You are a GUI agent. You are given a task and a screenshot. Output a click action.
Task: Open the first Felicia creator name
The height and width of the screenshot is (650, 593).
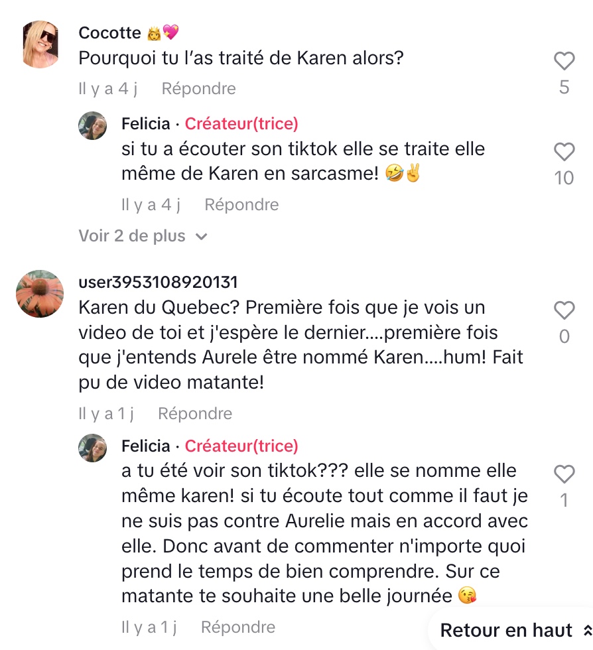pos(145,123)
